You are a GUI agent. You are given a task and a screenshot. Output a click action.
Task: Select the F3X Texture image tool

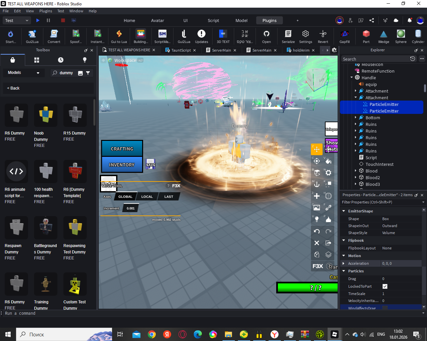(317, 207)
